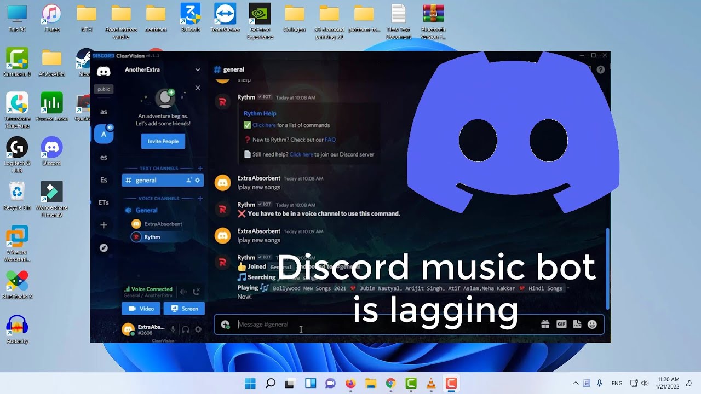
Task: Click the Voice Connected status text
Action: coord(152,289)
